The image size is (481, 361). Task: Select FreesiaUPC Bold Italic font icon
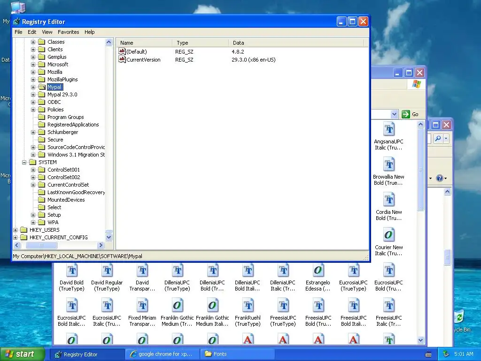353,306
